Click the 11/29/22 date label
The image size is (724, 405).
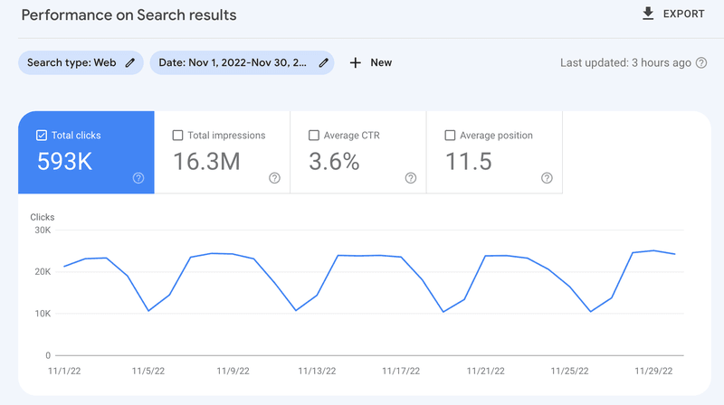(653, 371)
